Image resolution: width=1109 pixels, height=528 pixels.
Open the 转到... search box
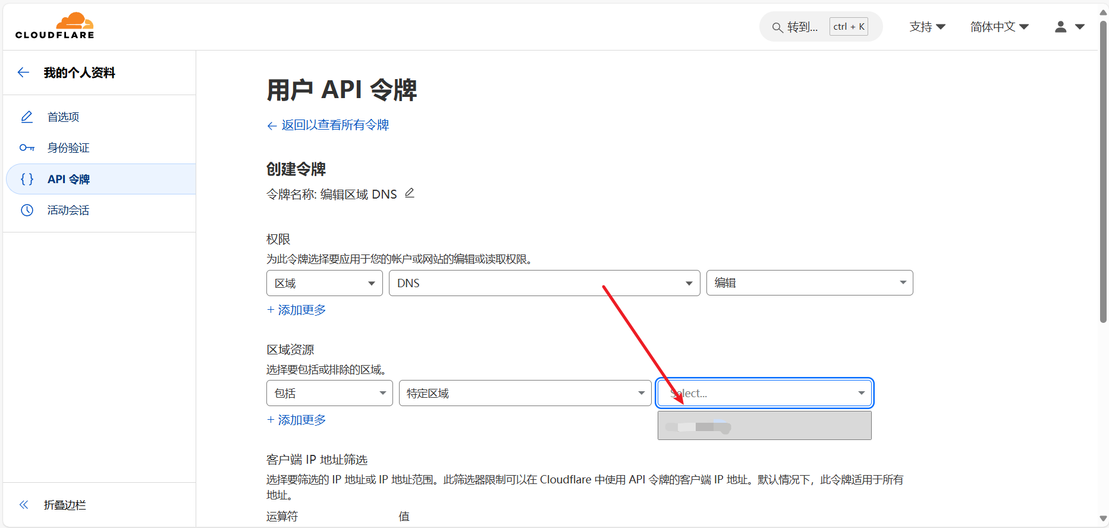click(821, 27)
